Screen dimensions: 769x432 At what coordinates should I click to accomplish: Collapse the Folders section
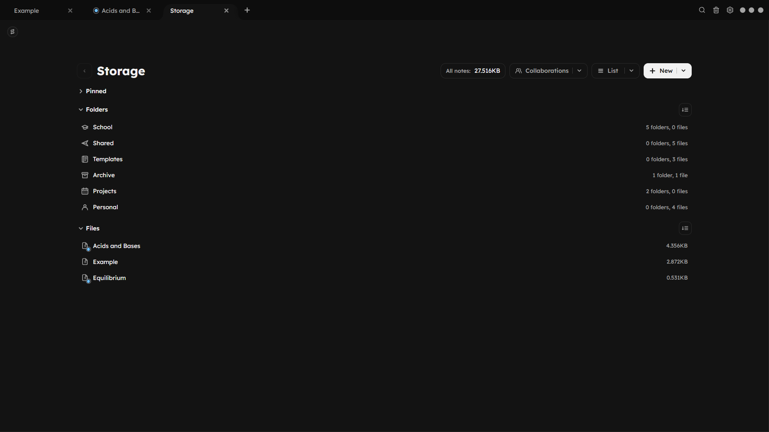coord(81,109)
